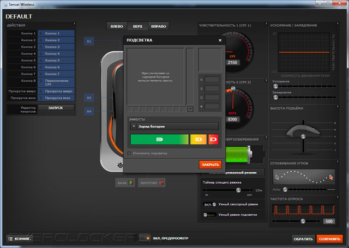
Task: Click the Частота опроса slider handle
Action: 303,221
